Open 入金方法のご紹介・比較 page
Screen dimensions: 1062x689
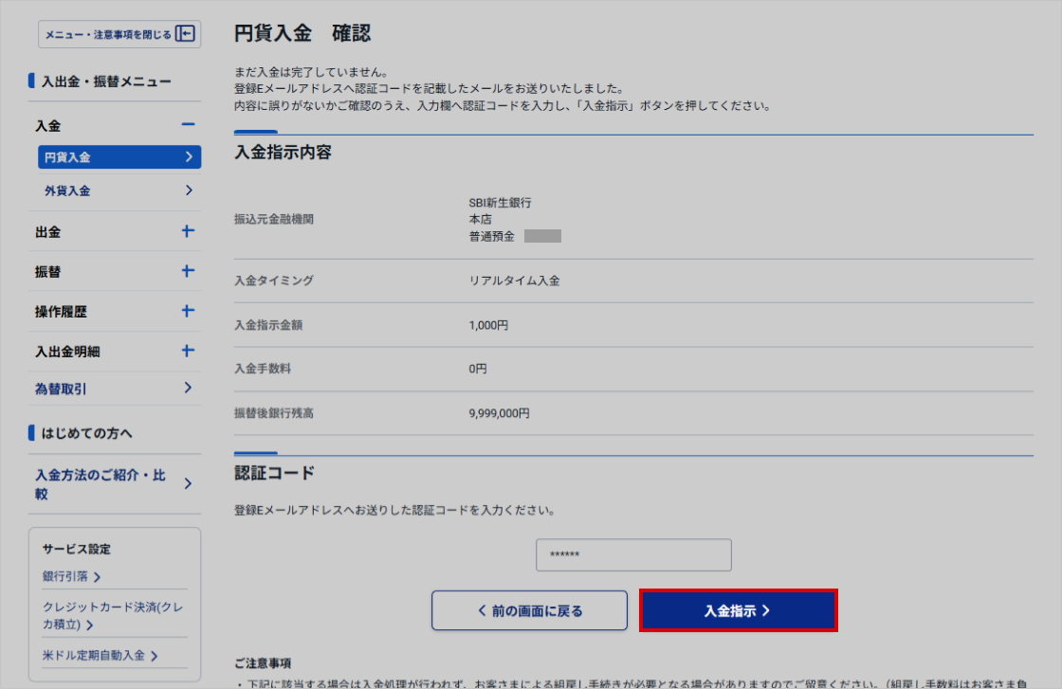(101, 484)
